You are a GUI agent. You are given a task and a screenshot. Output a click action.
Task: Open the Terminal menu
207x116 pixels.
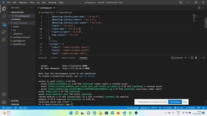click(x=52, y=2)
